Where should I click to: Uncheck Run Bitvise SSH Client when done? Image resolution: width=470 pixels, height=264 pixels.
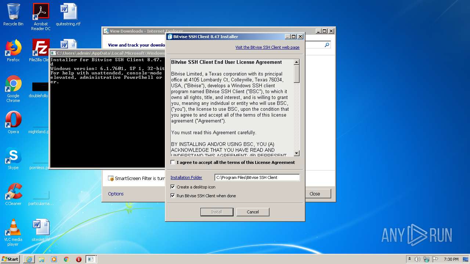[x=173, y=196]
